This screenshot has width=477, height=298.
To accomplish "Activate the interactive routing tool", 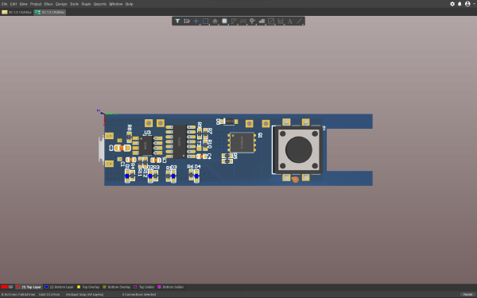I will point(234,21).
